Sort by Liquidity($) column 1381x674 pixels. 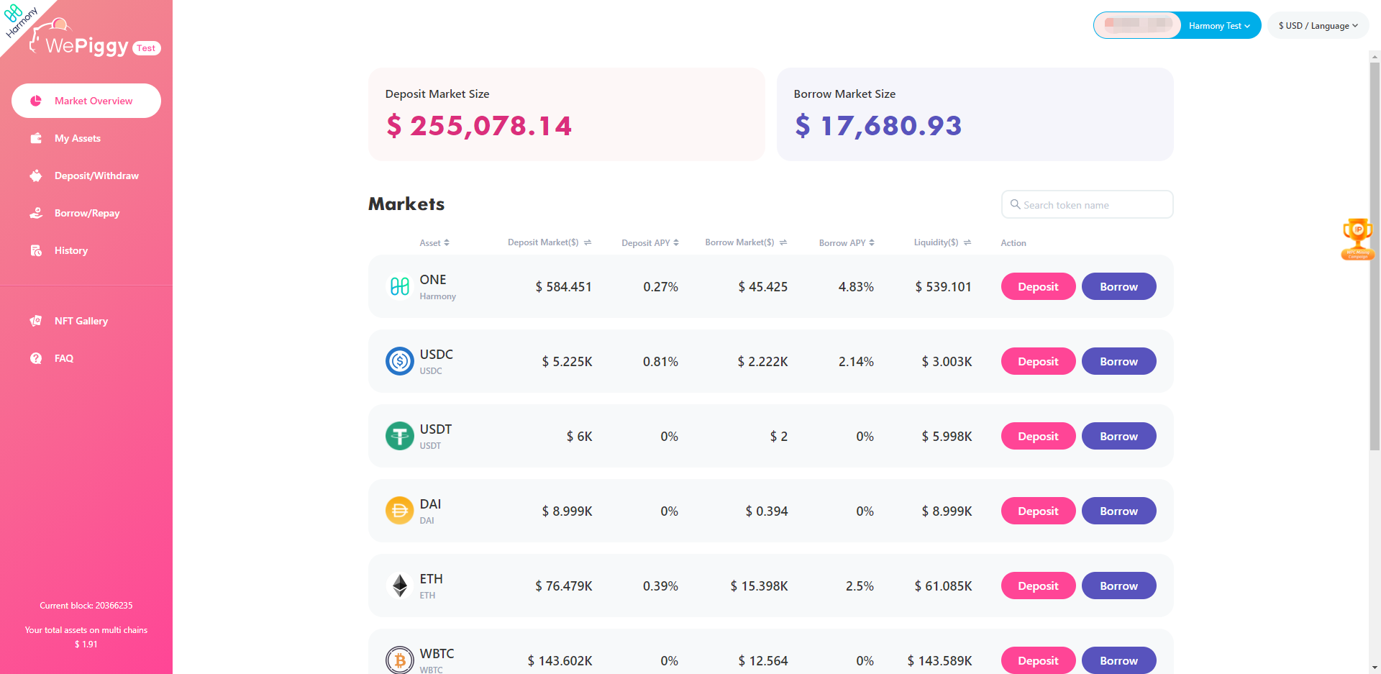pyautogui.click(x=942, y=242)
